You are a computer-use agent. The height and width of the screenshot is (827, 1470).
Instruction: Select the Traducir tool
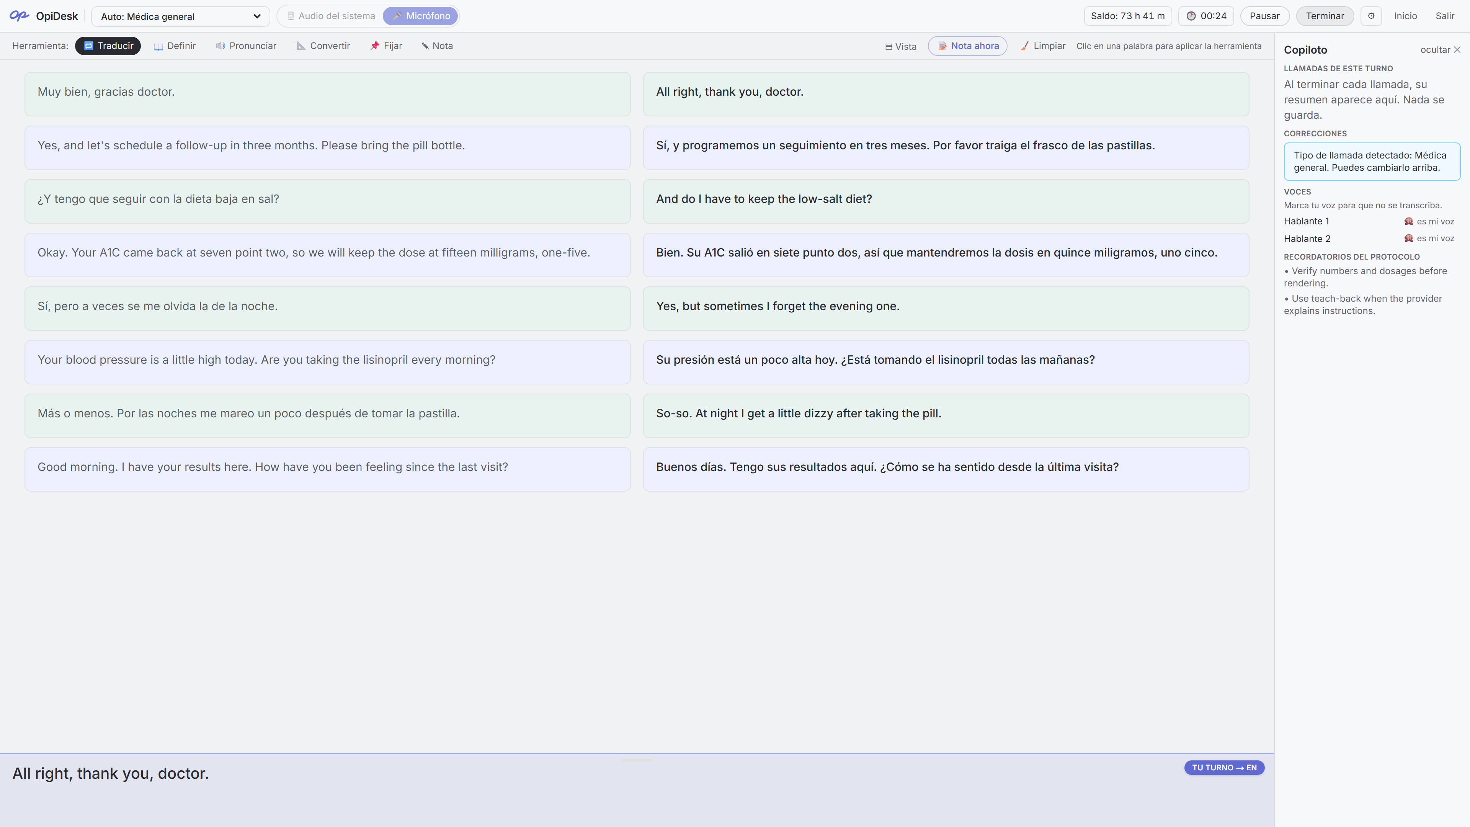[108, 46]
